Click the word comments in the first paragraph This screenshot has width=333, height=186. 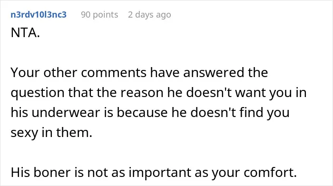114,73
